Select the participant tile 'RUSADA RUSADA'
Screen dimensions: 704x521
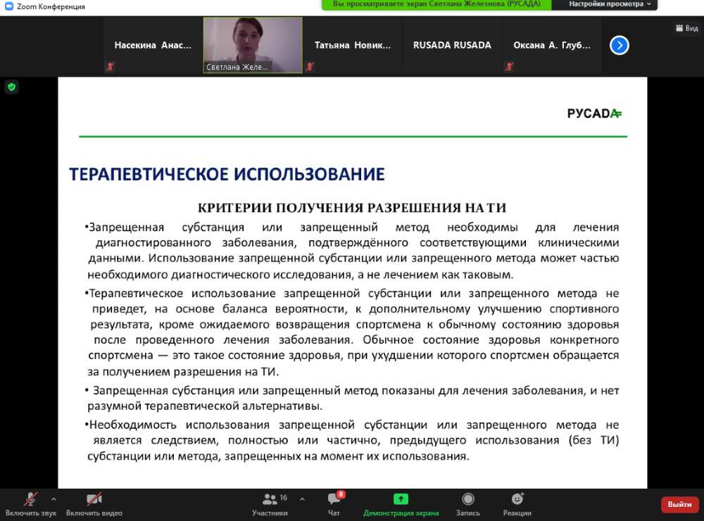pos(452,45)
